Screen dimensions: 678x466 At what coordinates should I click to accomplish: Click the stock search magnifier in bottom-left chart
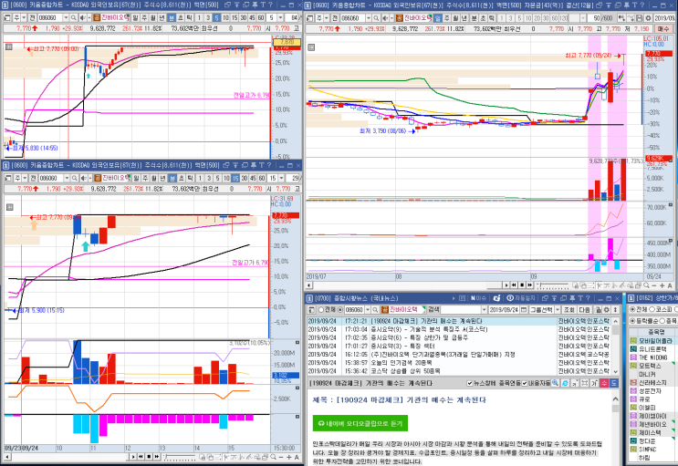tap(75, 178)
